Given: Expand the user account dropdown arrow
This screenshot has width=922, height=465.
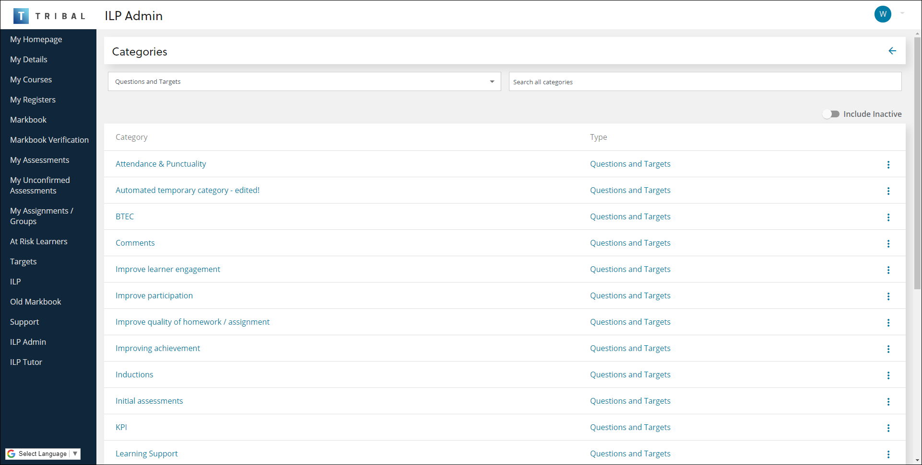Looking at the screenshot, I should 902,13.
